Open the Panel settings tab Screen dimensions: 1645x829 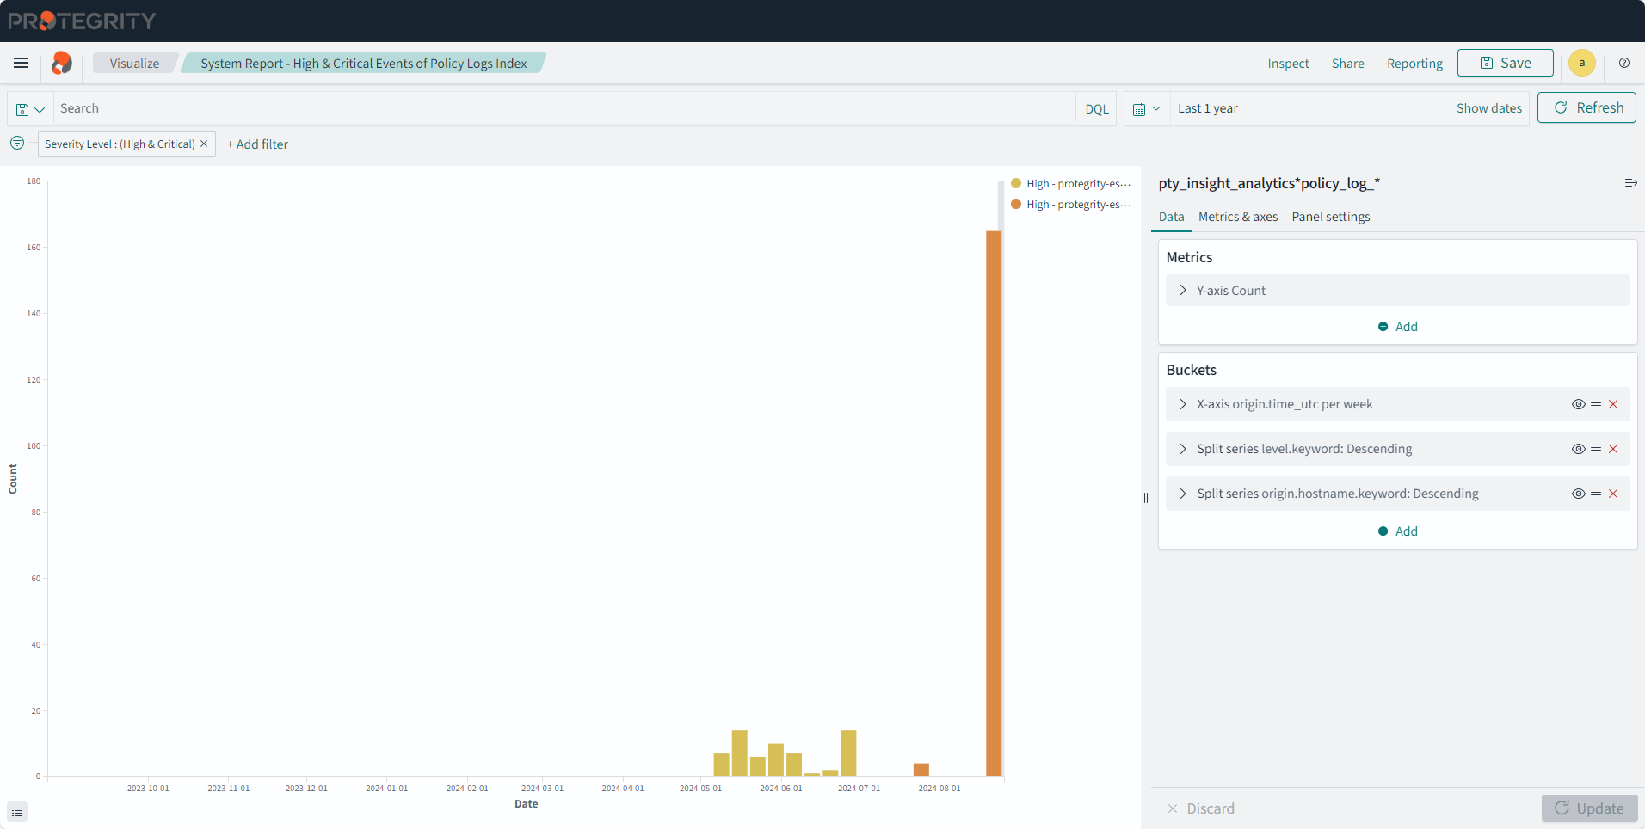pos(1330,217)
